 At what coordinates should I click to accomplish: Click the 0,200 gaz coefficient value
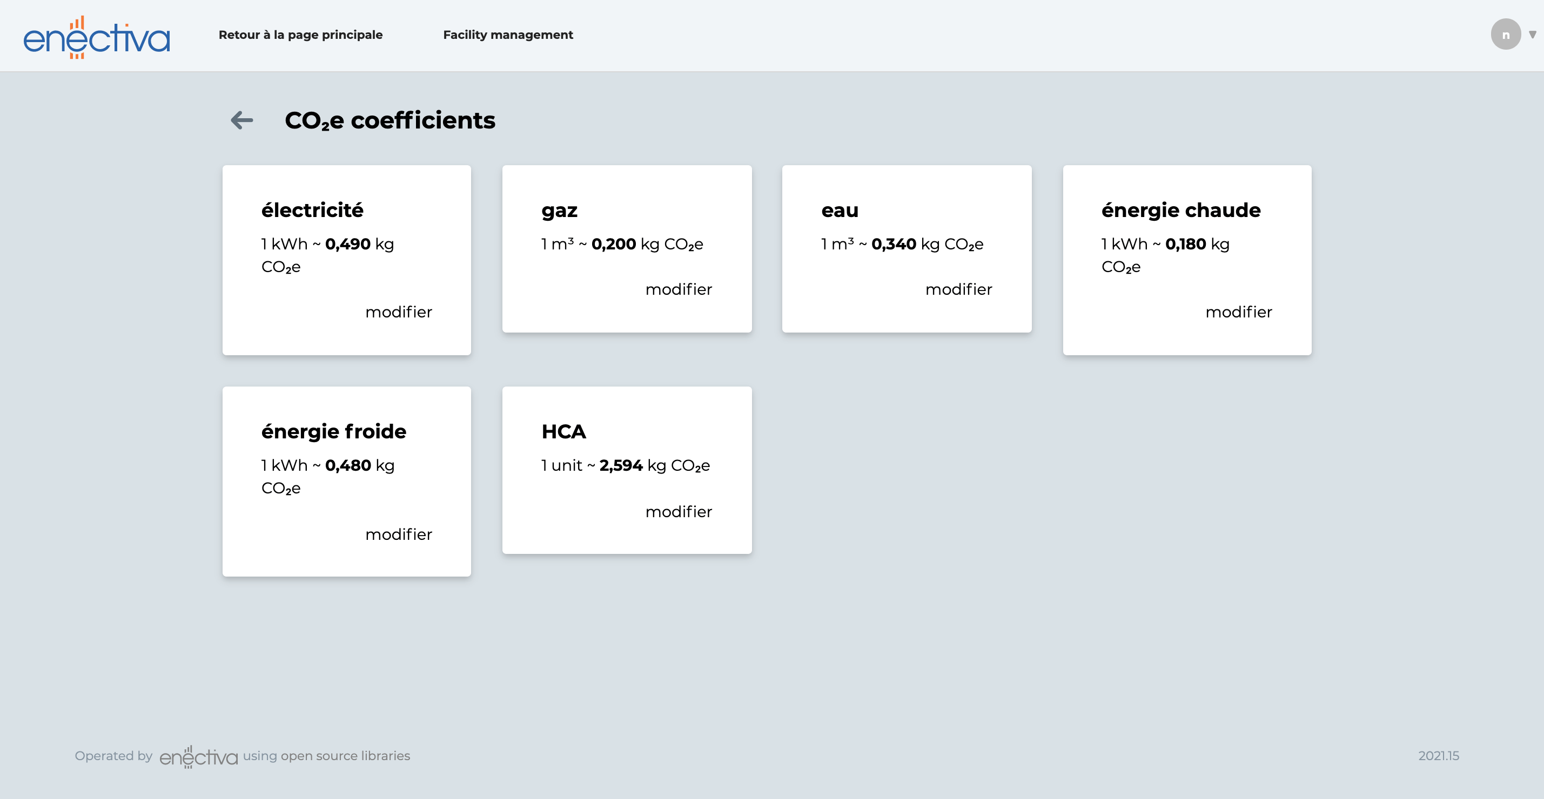(613, 245)
